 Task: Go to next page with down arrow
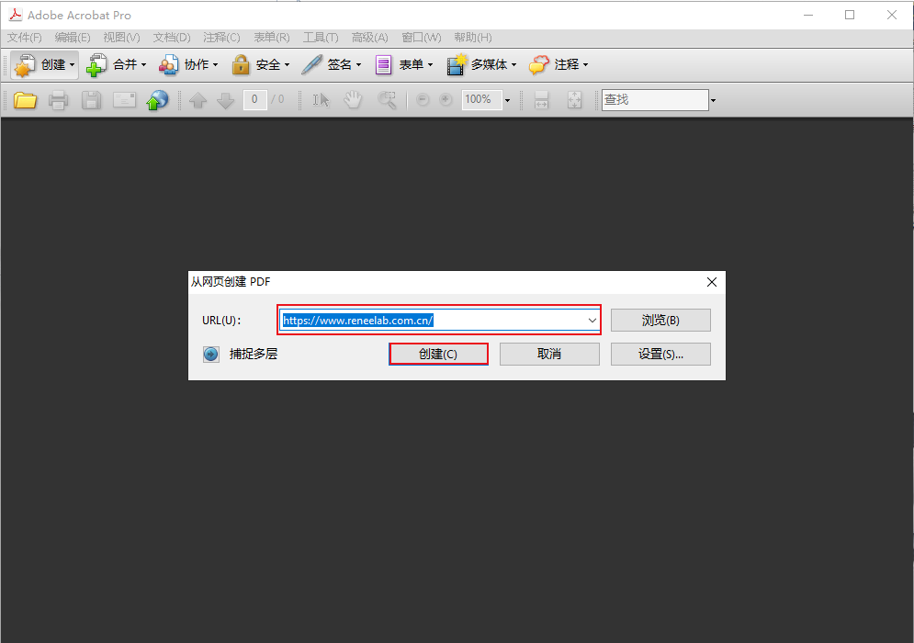click(226, 100)
